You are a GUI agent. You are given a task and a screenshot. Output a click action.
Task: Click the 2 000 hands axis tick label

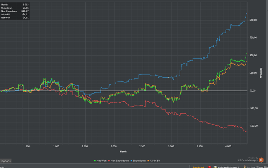[113, 147]
